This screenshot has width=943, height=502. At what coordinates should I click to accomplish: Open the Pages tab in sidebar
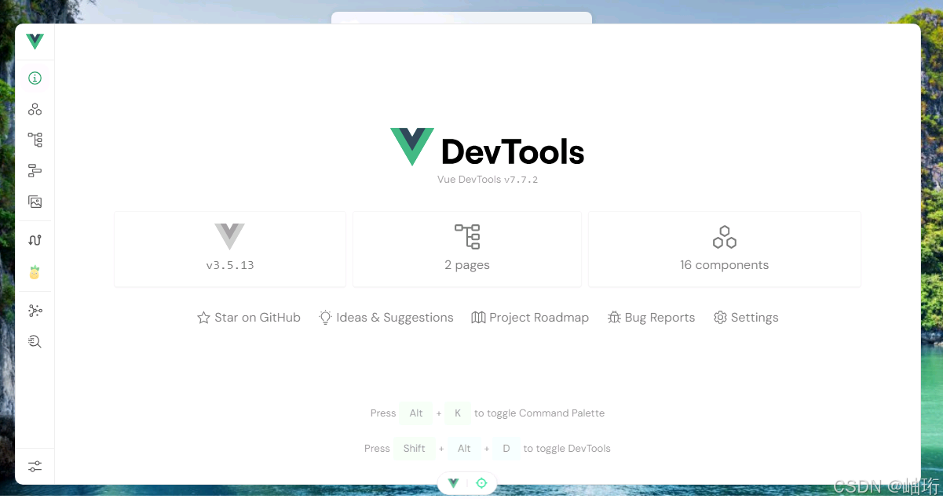click(x=35, y=140)
